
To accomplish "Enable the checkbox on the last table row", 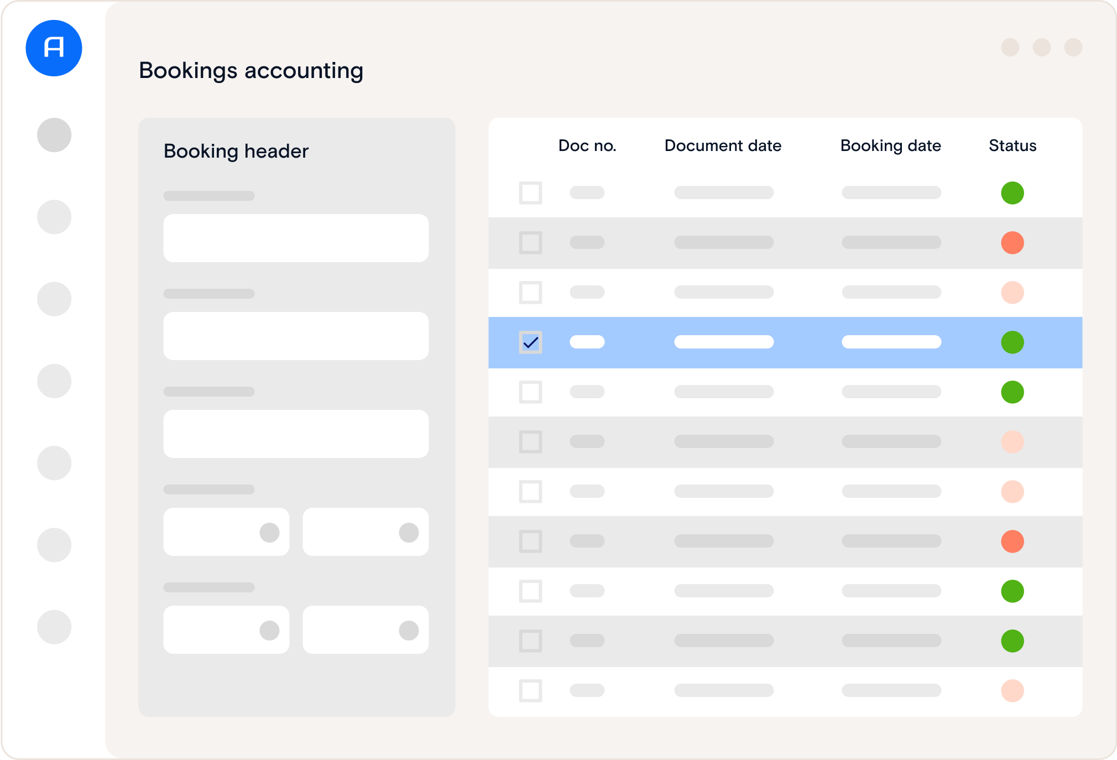I will (x=530, y=690).
